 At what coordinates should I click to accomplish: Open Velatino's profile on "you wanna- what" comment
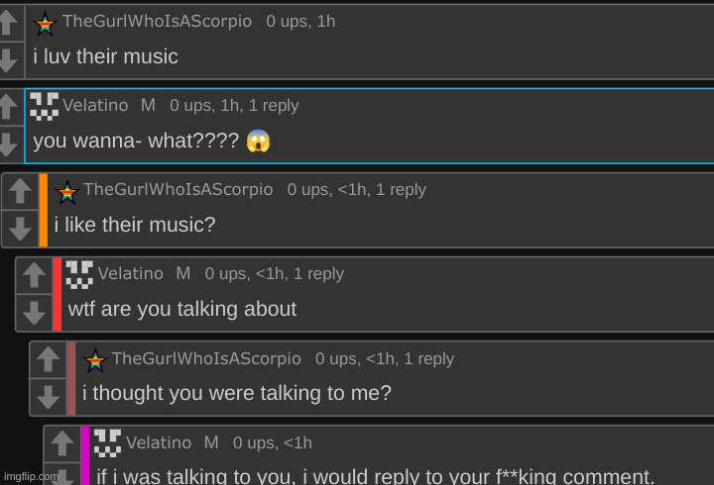tap(95, 105)
